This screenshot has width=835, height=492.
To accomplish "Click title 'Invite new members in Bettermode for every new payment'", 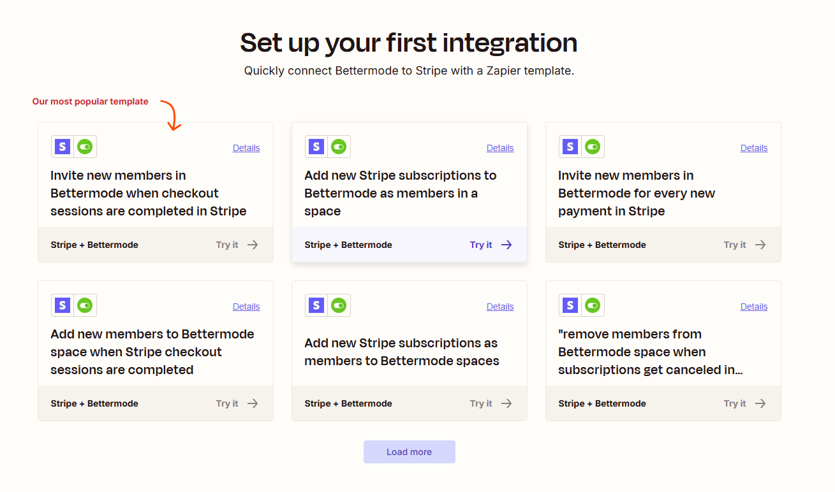I will (x=637, y=193).
